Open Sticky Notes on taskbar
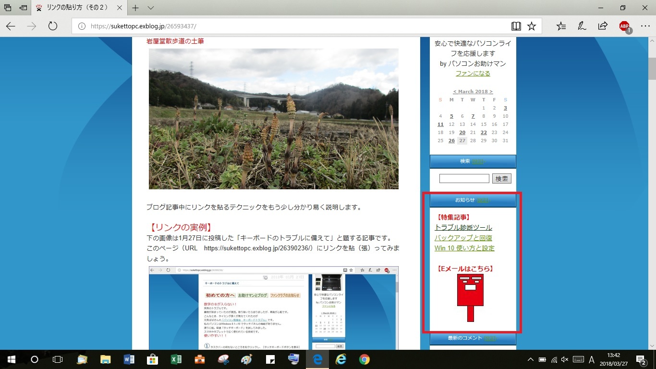Screen dimensions: 656x369 270,359
